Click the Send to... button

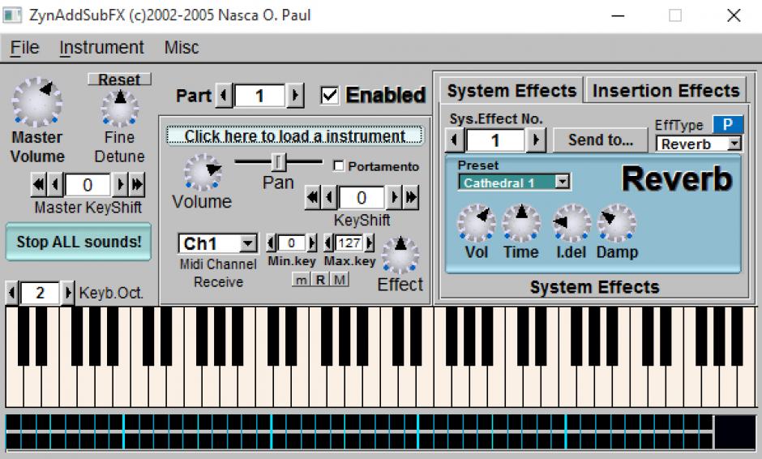click(x=601, y=140)
